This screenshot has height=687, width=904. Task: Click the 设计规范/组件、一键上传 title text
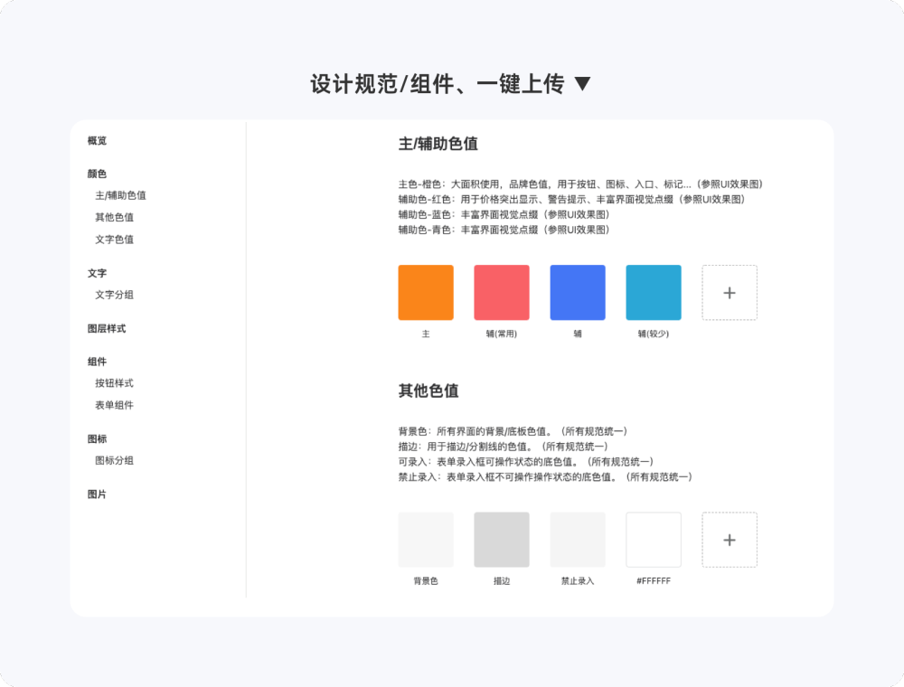tap(438, 84)
